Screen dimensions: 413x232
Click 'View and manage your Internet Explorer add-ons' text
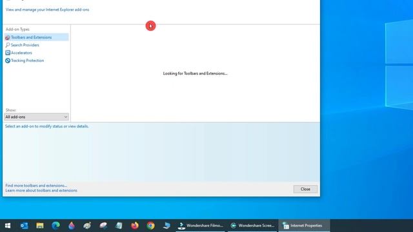point(47,10)
